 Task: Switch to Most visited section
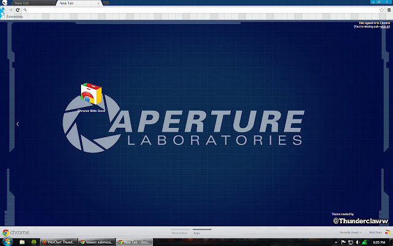click(x=179, y=233)
